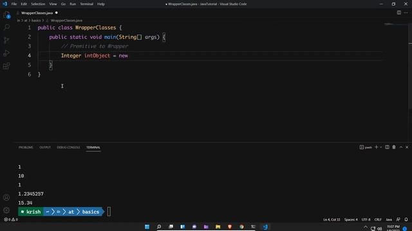Open the Edit menu

click(x=24, y=4)
